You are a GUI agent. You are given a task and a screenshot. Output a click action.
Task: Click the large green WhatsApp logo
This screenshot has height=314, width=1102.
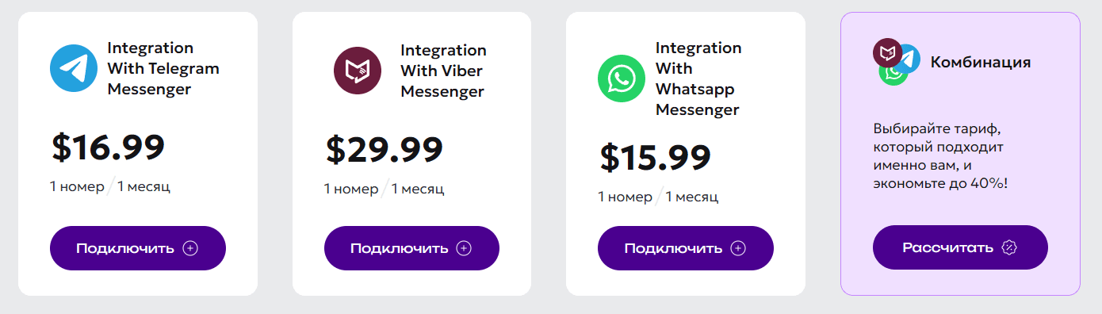coord(622,78)
